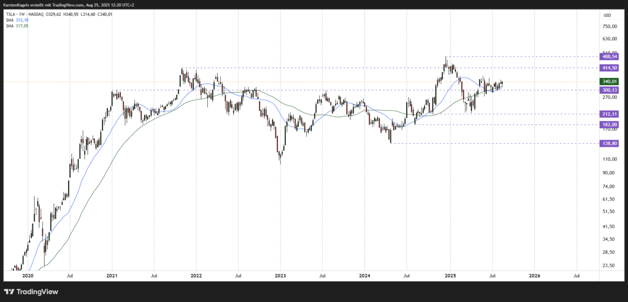Select the green SMA 317,05 indicator label

[x=17, y=25]
